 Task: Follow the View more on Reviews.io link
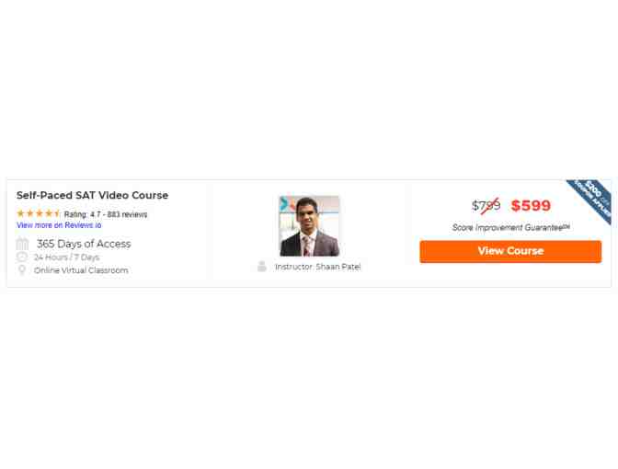pos(59,225)
